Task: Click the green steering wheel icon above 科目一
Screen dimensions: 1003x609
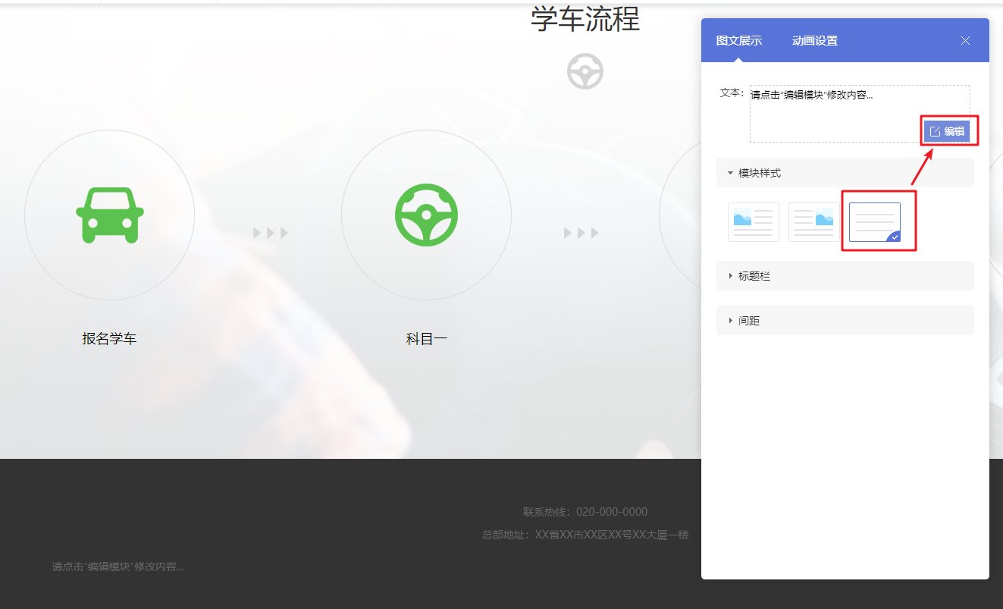Action: tap(426, 215)
